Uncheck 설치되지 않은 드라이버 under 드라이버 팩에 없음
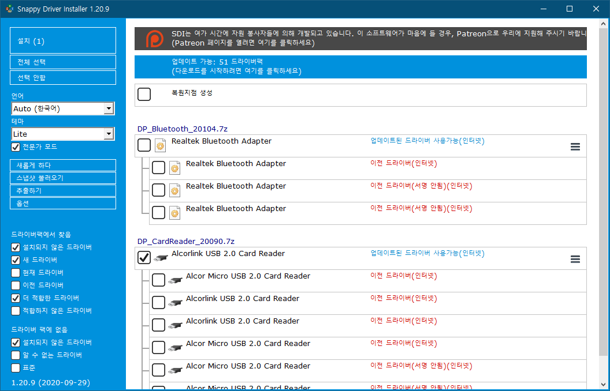This screenshot has width=610, height=391. (16, 343)
